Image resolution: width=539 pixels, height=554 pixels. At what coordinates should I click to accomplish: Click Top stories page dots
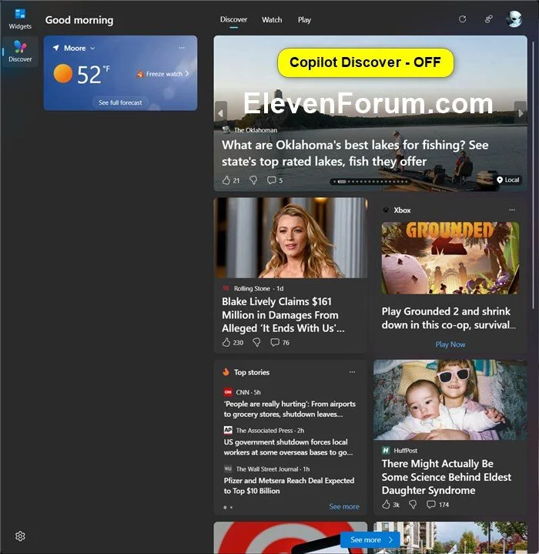pos(228,507)
